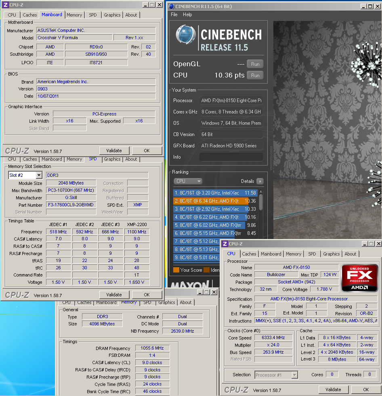Click GFX Board ATI Radeon HD 5900 Series field
The width and height of the screenshot is (382, 396).
[x=231, y=146]
